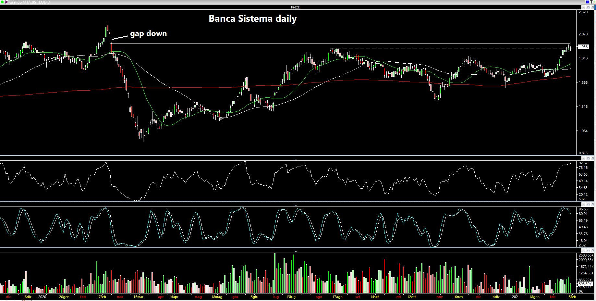Screen dimensions: 596x301
Task: Click the Prezzi panel title
Action: coord(296,7)
